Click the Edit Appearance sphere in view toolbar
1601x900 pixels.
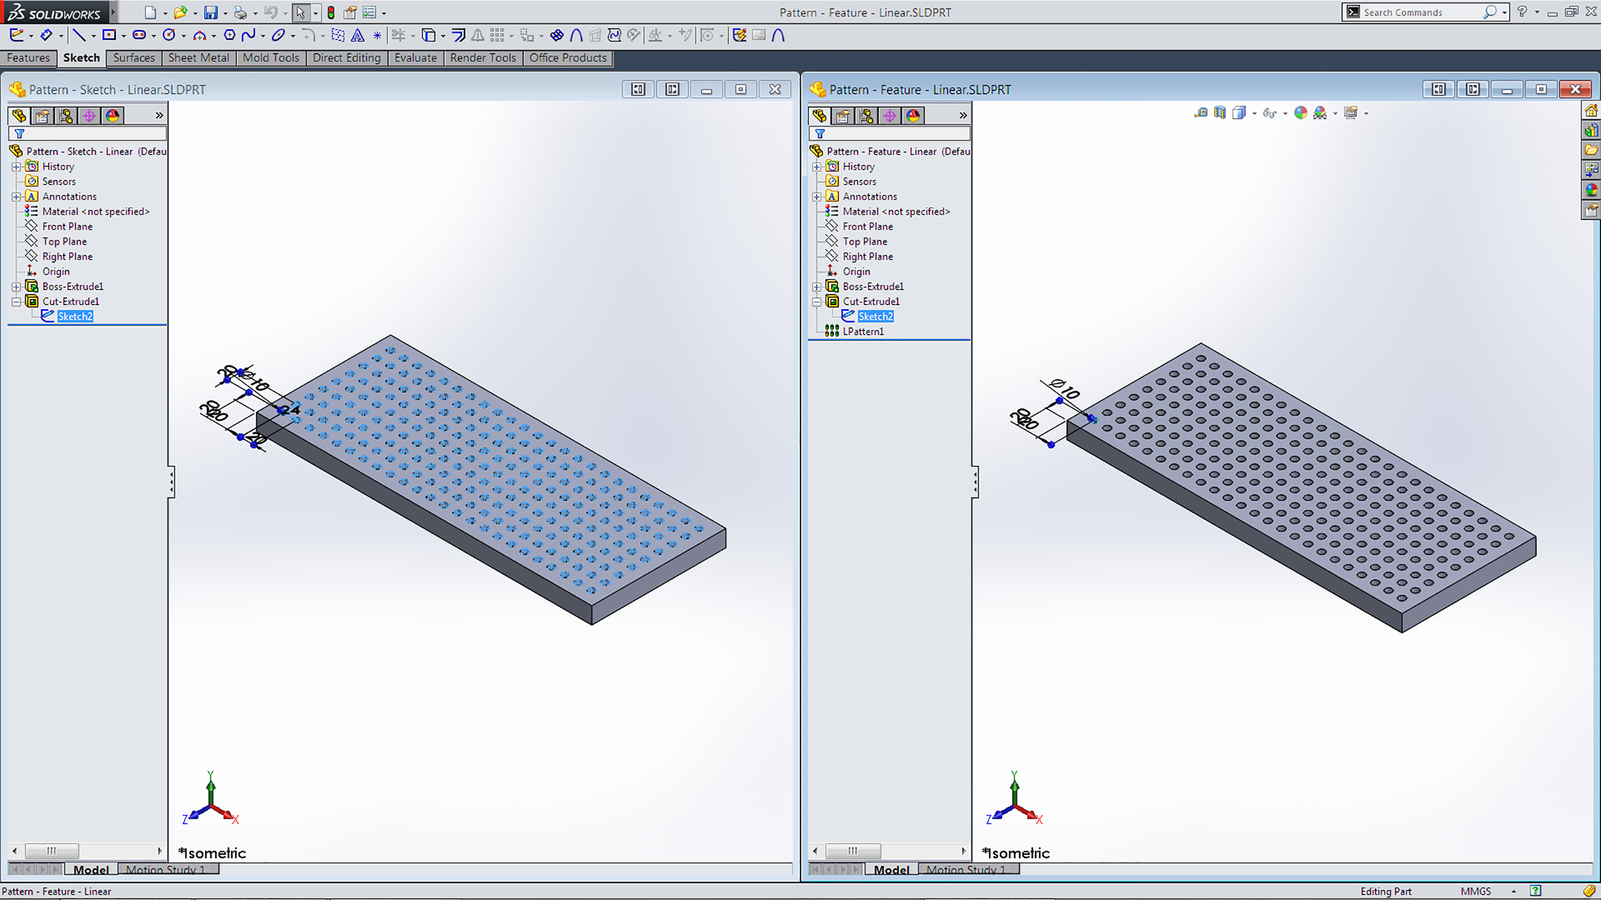click(1300, 113)
